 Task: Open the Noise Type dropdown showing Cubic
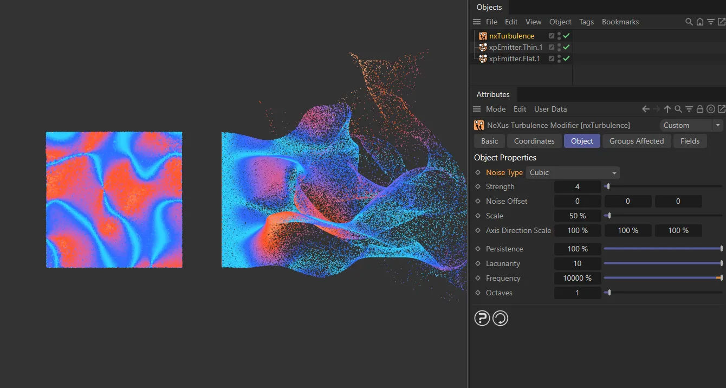(x=573, y=172)
